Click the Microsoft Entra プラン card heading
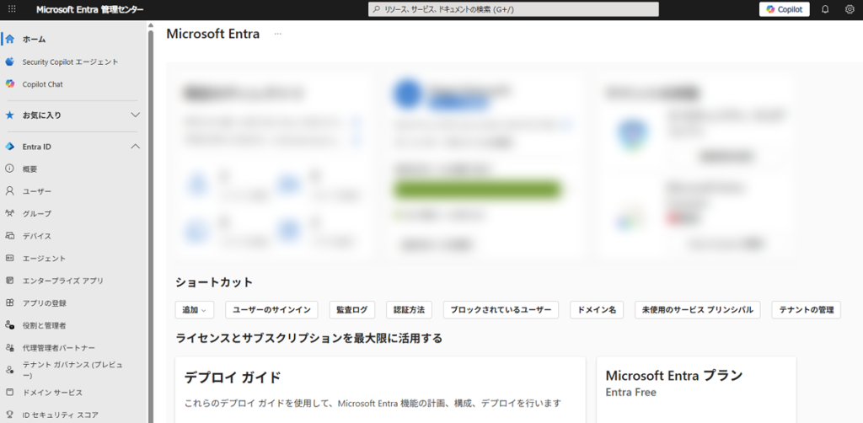Viewport: 863px width, 423px height. 674,376
